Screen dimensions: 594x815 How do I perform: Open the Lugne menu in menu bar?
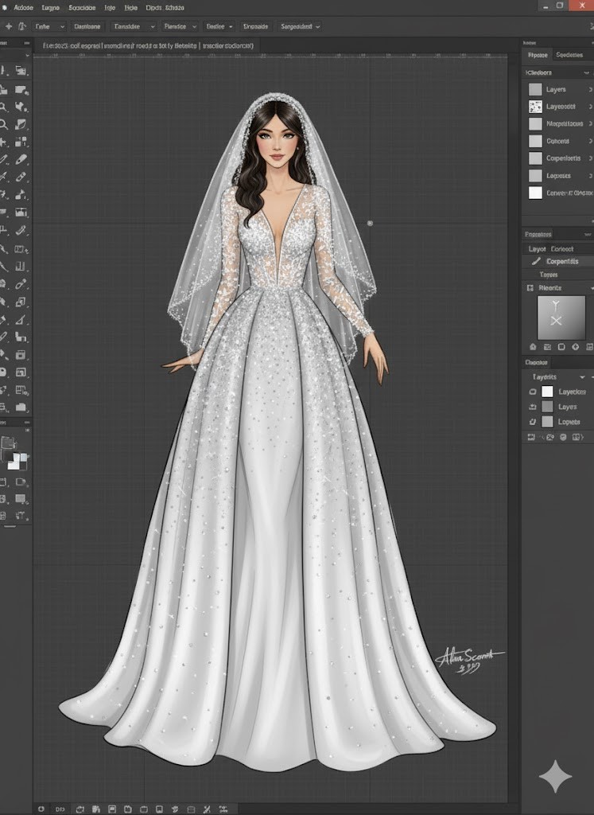(x=50, y=7)
